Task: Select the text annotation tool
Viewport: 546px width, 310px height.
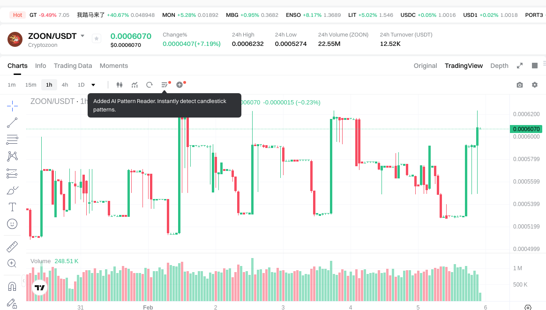Action: [x=12, y=207]
